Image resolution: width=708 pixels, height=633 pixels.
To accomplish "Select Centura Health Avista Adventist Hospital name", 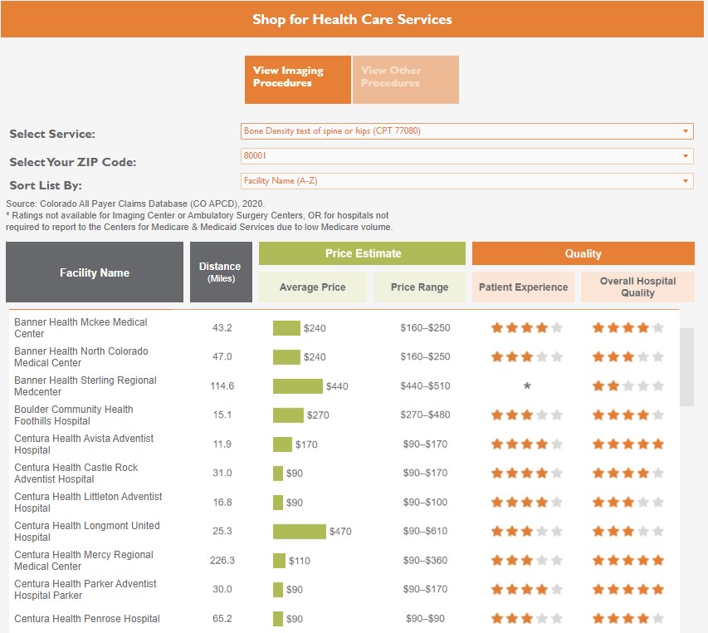I will point(84,444).
